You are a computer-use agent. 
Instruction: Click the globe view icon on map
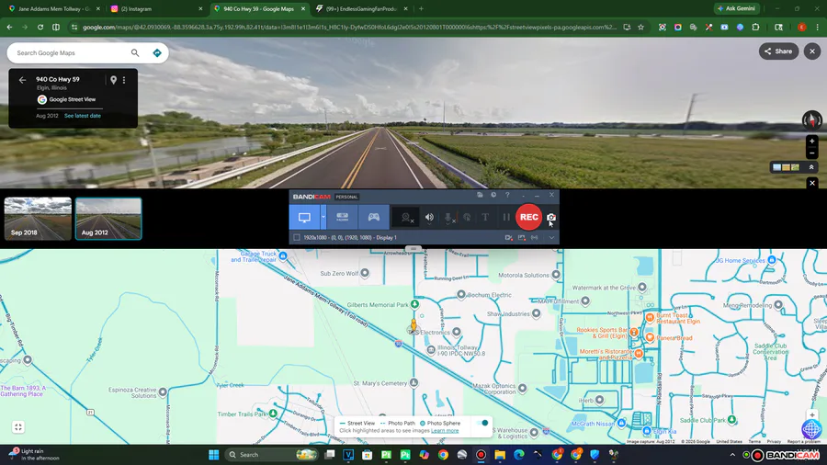[x=811, y=429]
